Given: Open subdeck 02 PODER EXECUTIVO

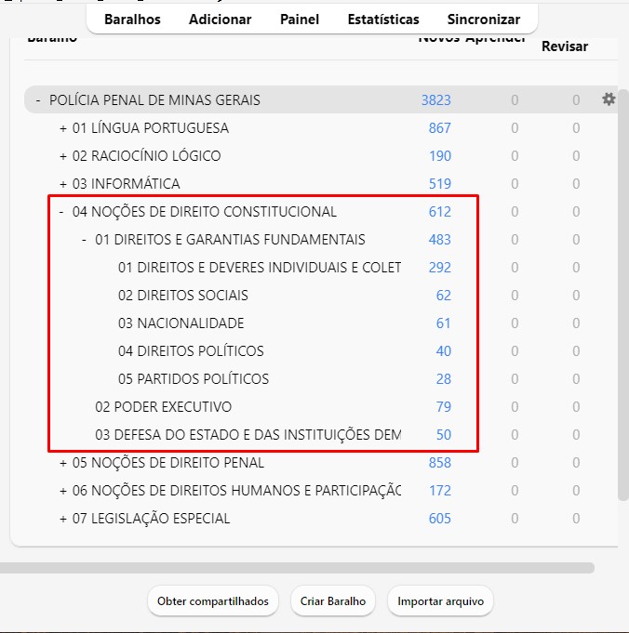Looking at the screenshot, I should [164, 406].
